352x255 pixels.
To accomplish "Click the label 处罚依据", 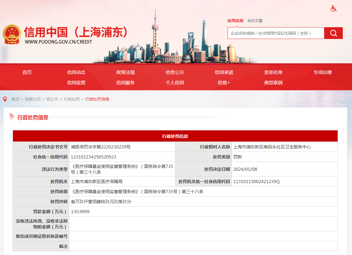I will (x=59, y=192).
